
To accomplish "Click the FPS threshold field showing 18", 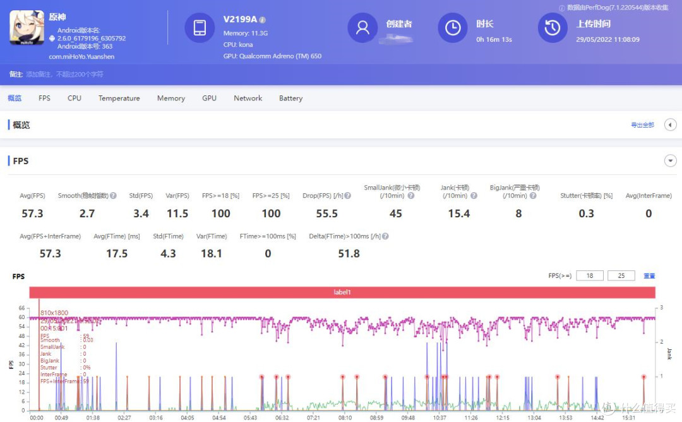I will click(x=590, y=276).
